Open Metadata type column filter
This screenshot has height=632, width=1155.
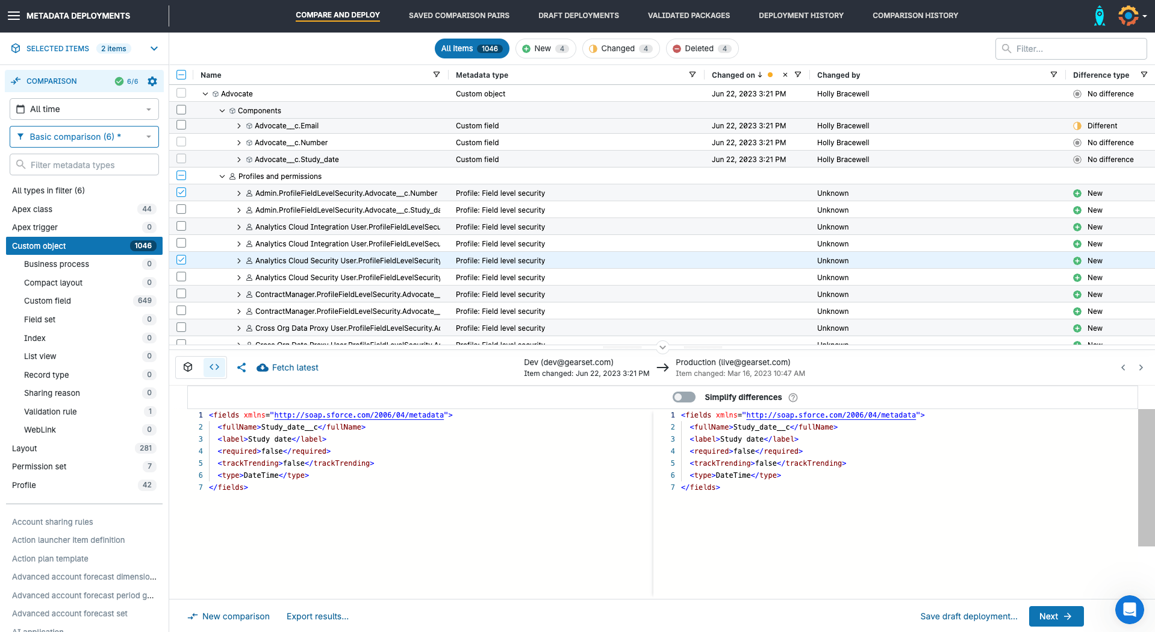click(693, 75)
